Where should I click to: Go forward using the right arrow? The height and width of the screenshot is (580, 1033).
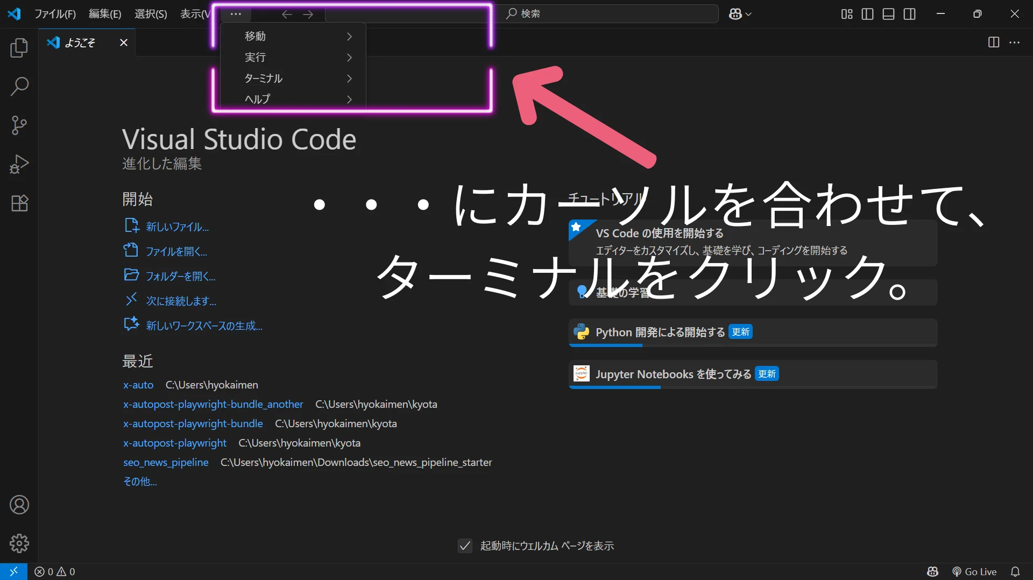point(308,14)
